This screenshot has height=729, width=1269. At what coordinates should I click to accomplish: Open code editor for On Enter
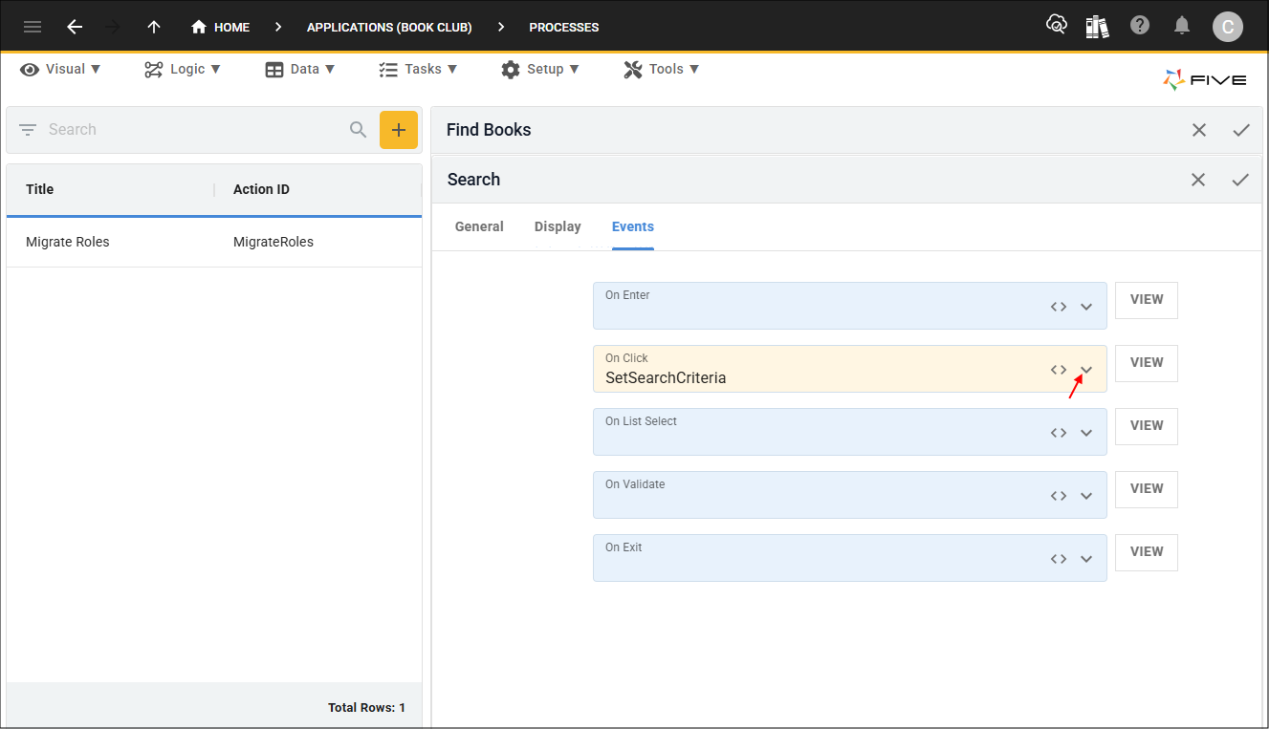[x=1059, y=307]
